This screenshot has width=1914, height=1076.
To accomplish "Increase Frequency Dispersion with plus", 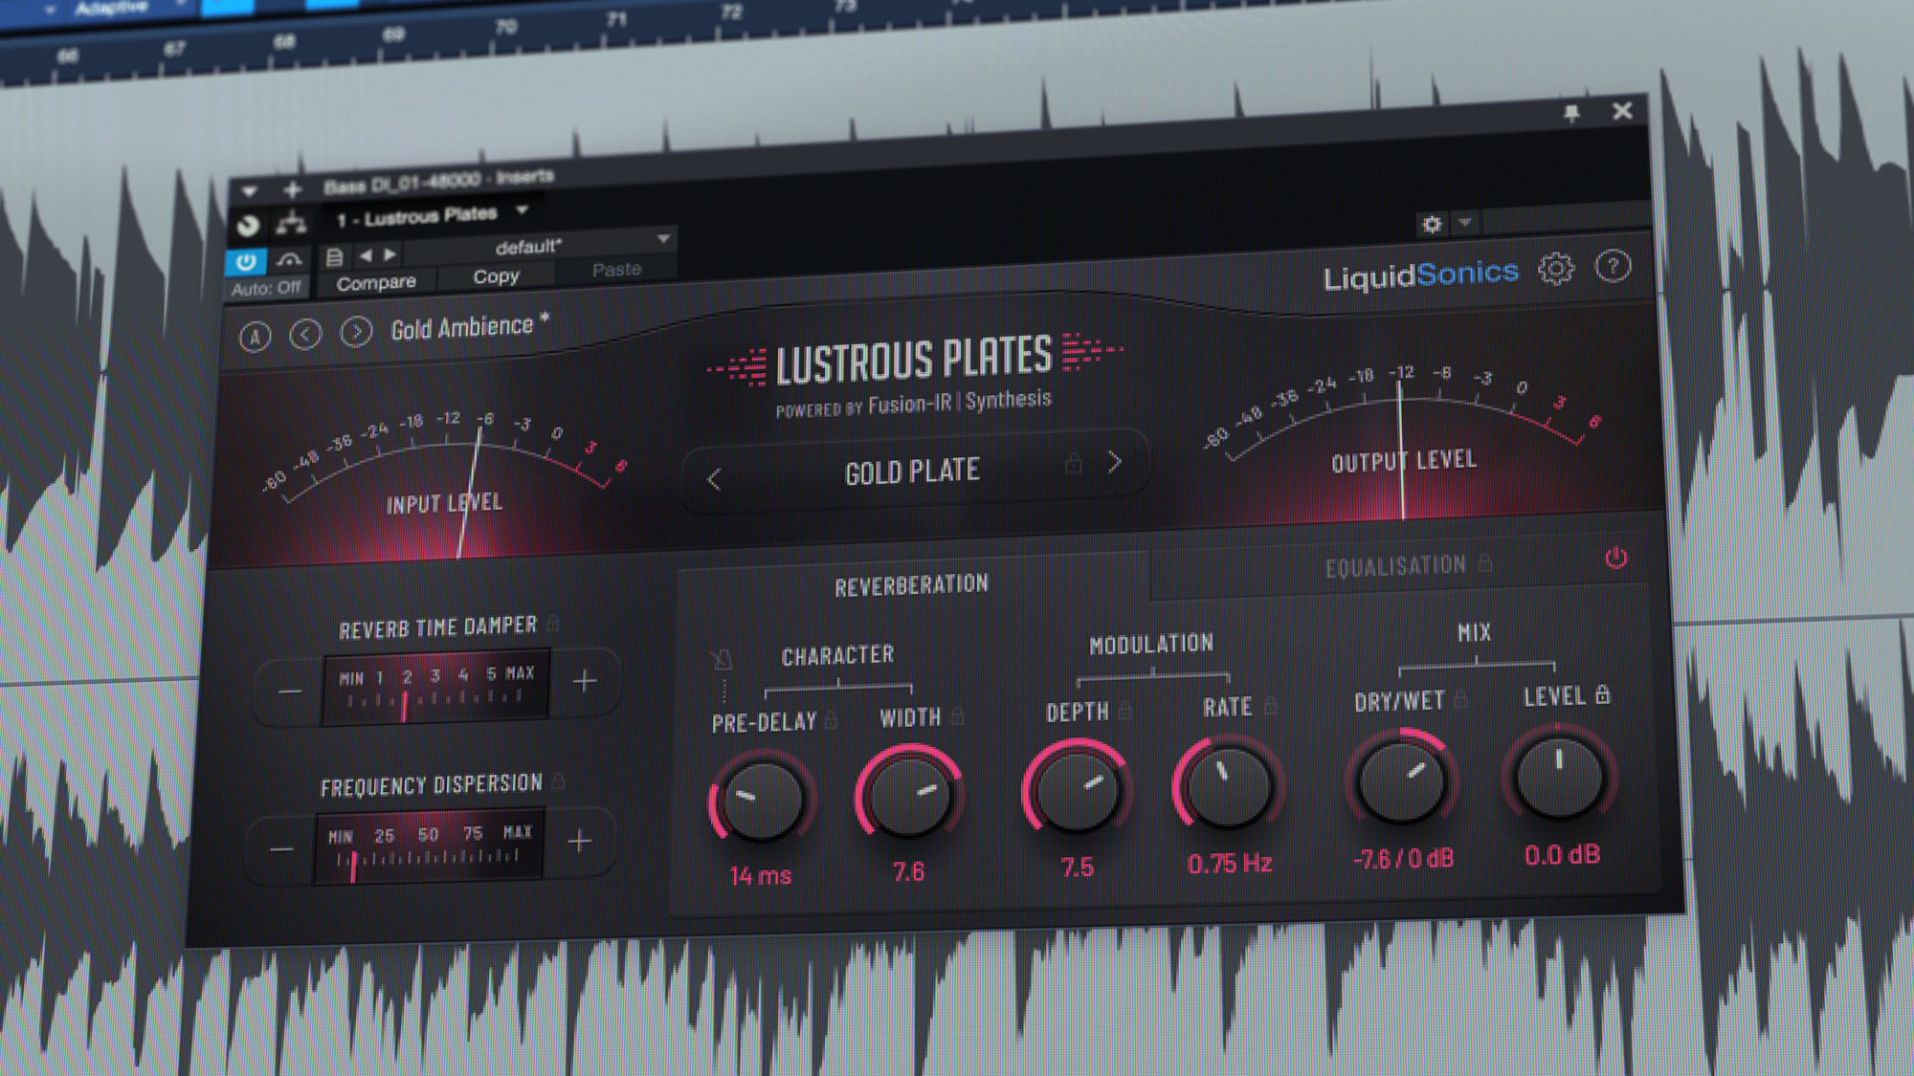I will (579, 842).
